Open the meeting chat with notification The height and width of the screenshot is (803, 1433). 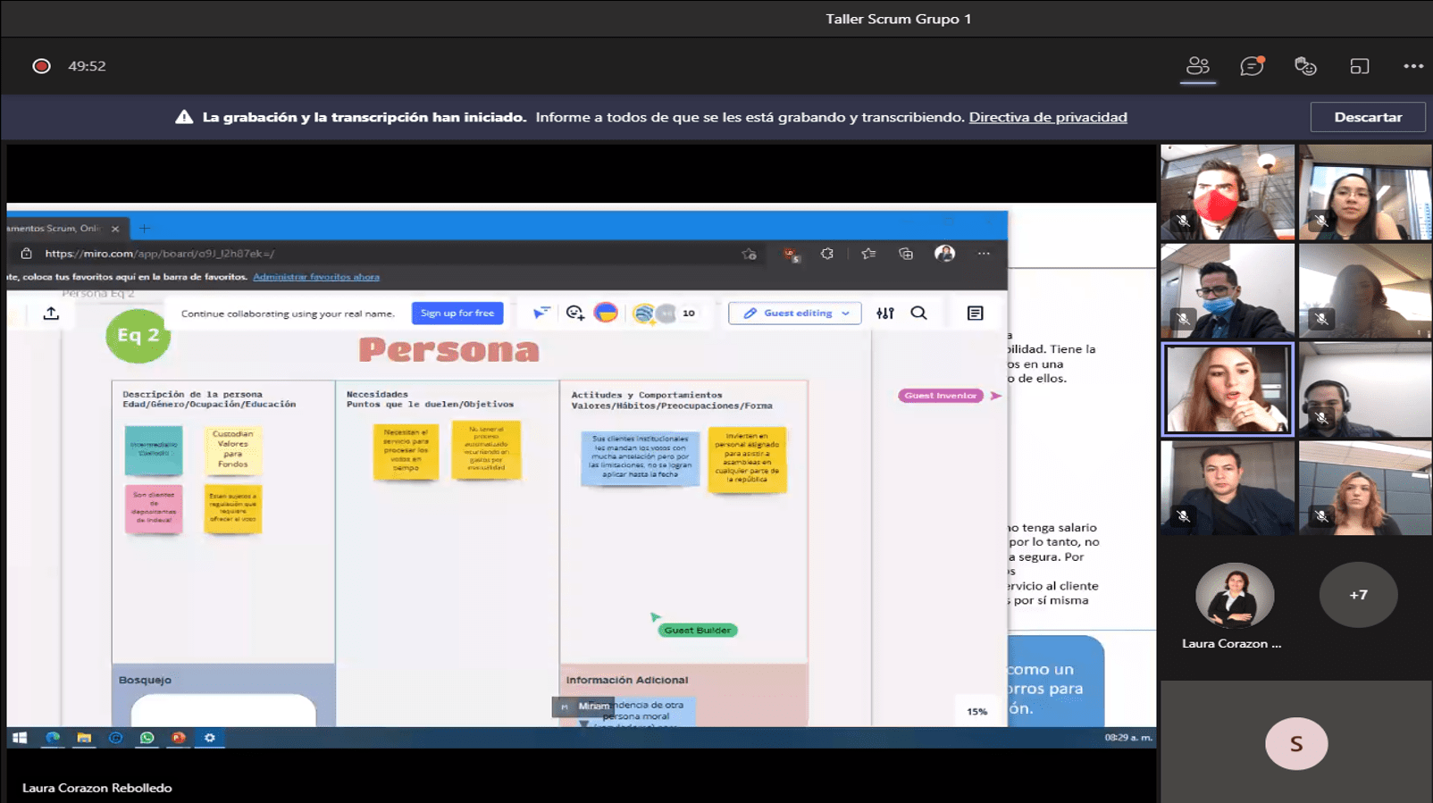(1251, 66)
